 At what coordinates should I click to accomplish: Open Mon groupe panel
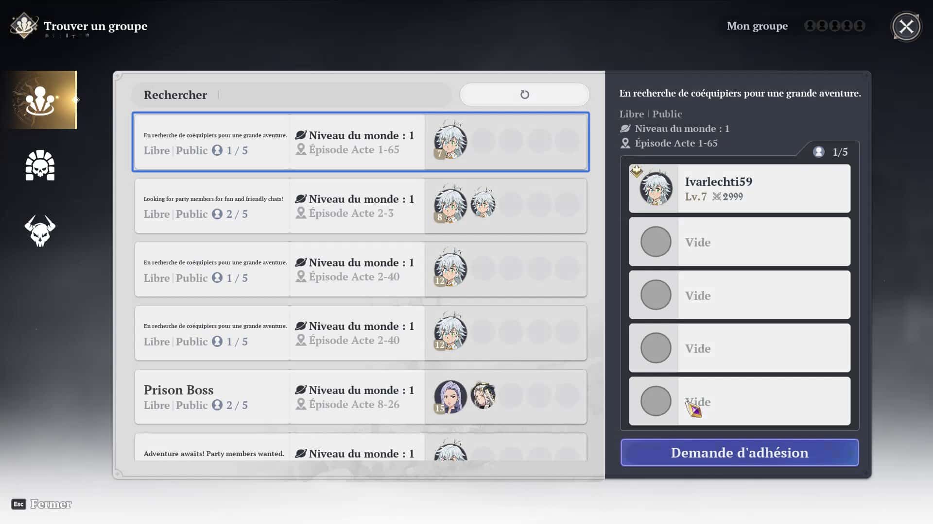[x=757, y=26]
